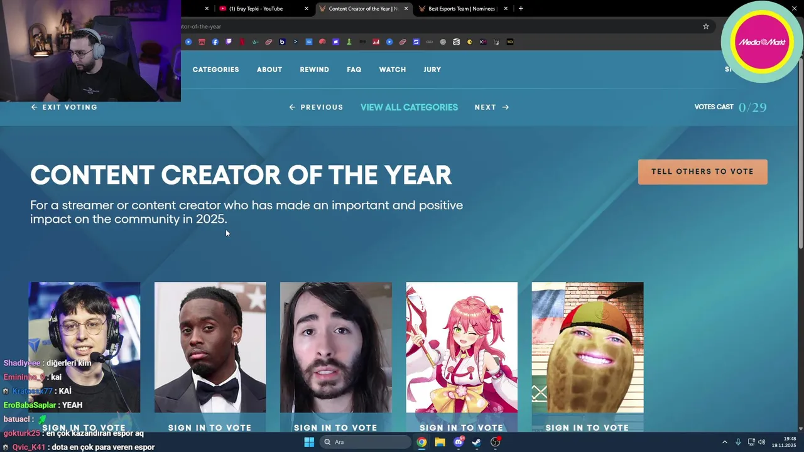Bookmark this page with the star icon
The width and height of the screenshot is (804, 452).
point(706,26)
